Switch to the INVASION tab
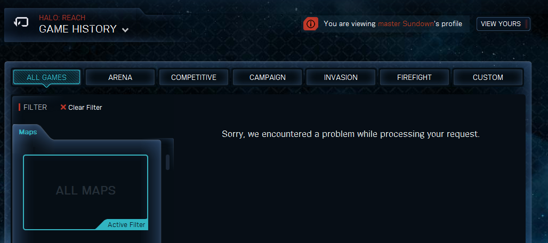 (x=341, y=77)
